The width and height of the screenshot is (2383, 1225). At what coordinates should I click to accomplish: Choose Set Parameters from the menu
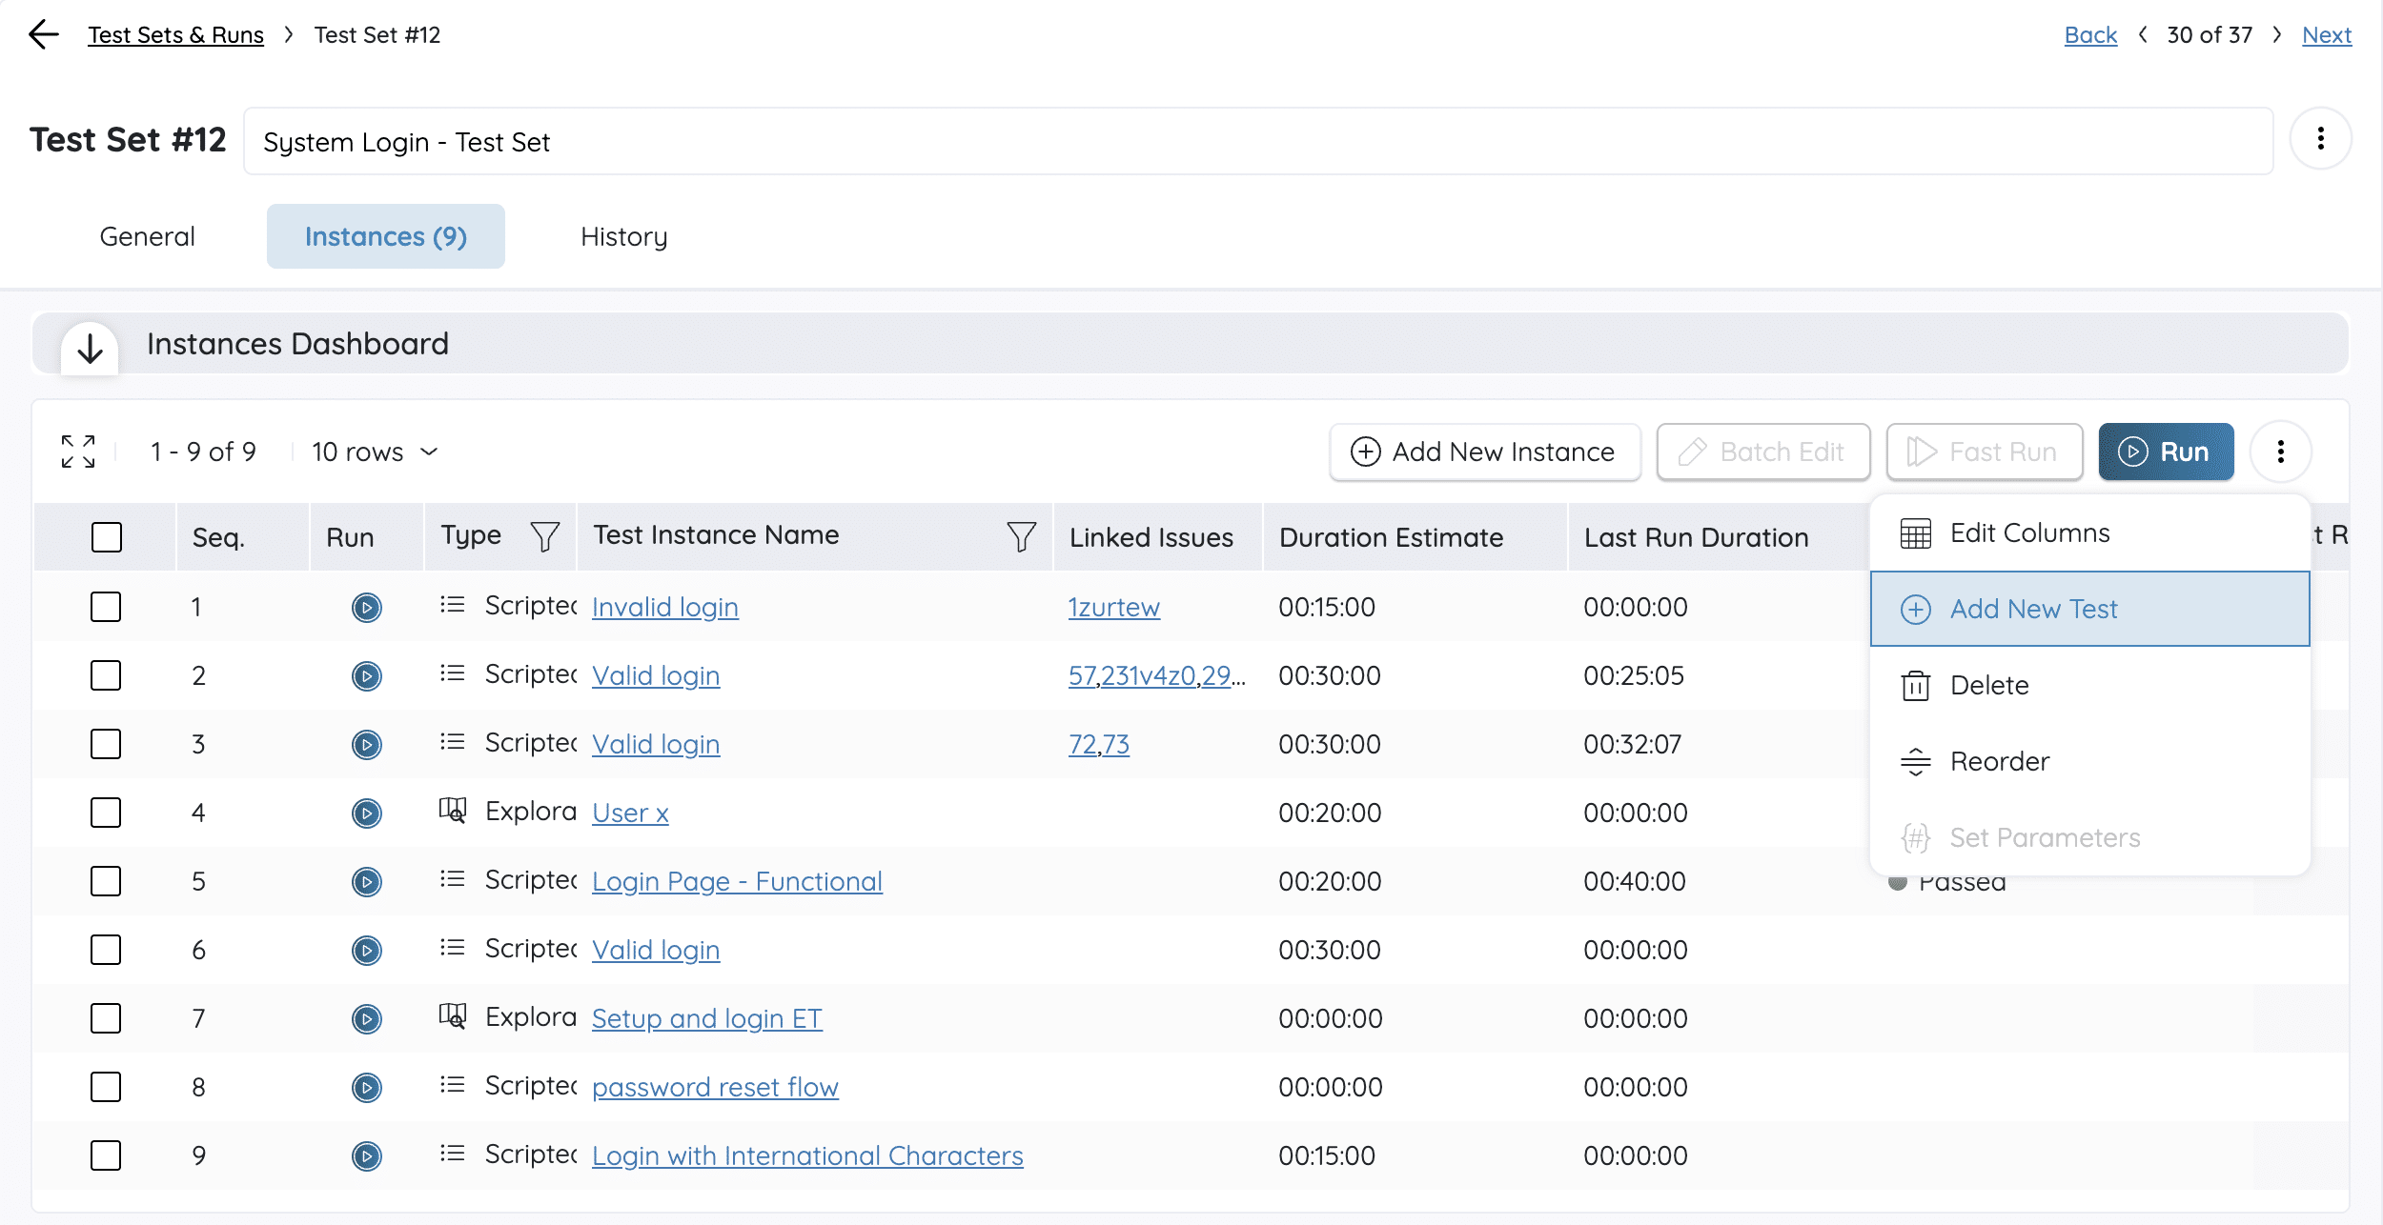pyautogui.click(x=2089, y=837)
